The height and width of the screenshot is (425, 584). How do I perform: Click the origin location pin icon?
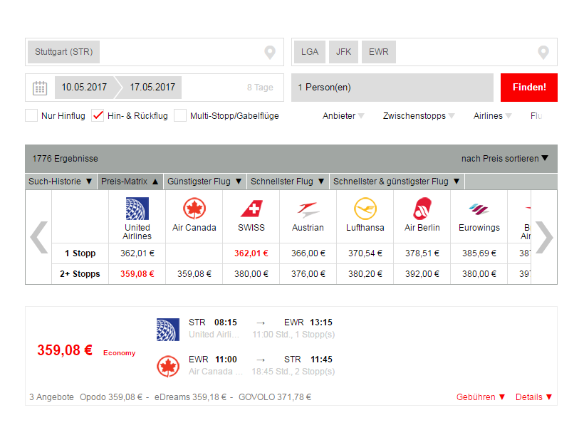270,53
